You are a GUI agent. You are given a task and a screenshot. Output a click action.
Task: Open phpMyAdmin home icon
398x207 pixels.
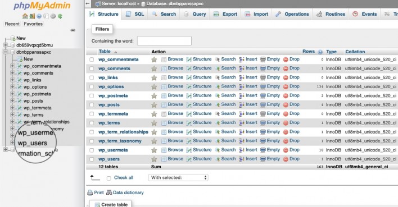[x=25, y=16]
